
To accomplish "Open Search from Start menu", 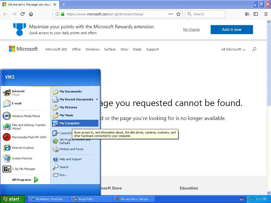I will click(75, 167).
